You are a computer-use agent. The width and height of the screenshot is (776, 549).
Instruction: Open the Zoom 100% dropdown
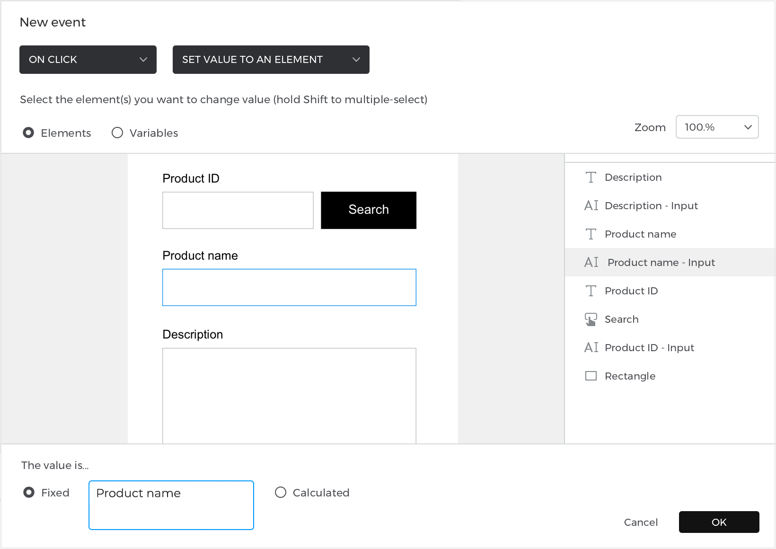pyautogui.click(x=717, y=127)
